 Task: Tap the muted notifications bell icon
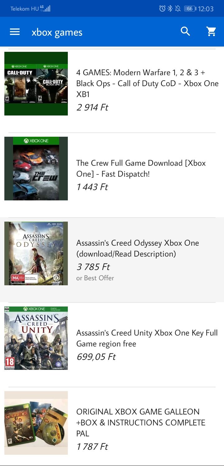click(178, 9)
